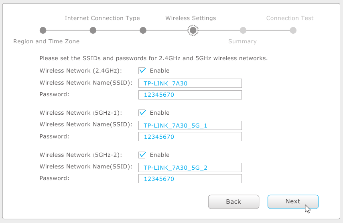Screen dimensions: 343x223
Task: Select the Summary step label text
Action: [x=242, y=41]
